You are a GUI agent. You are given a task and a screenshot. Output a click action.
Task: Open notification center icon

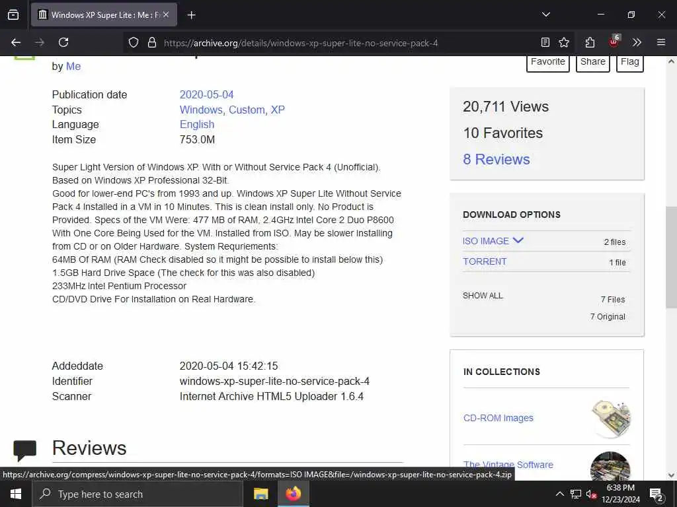(x=657, y=494)
